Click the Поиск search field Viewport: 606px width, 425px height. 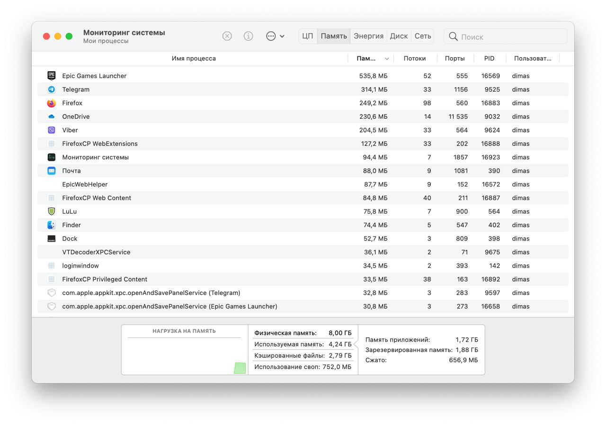pyautogui.click(x=505, y=36)
